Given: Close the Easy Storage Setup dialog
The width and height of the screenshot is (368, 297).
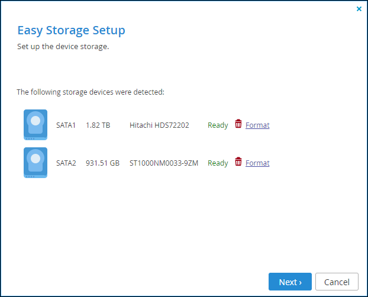Looking at the screenshot, I should click(359, 9).
